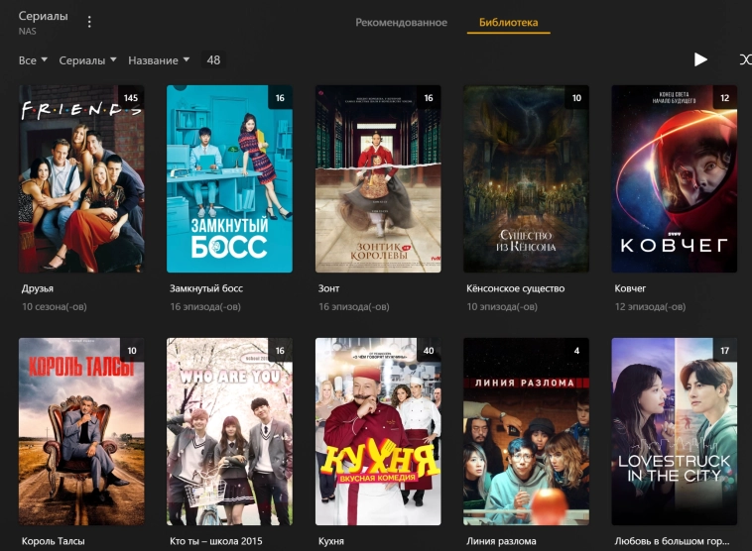Click 16 эпизода(-ов) under Замкнутый босс
Image resolution: width=752 pixels, height=551 pixels.
(x=205, y=306)
